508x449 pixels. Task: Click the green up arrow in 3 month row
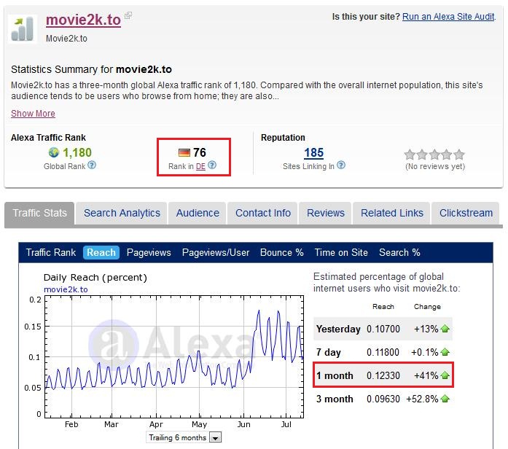coord(445,399)
